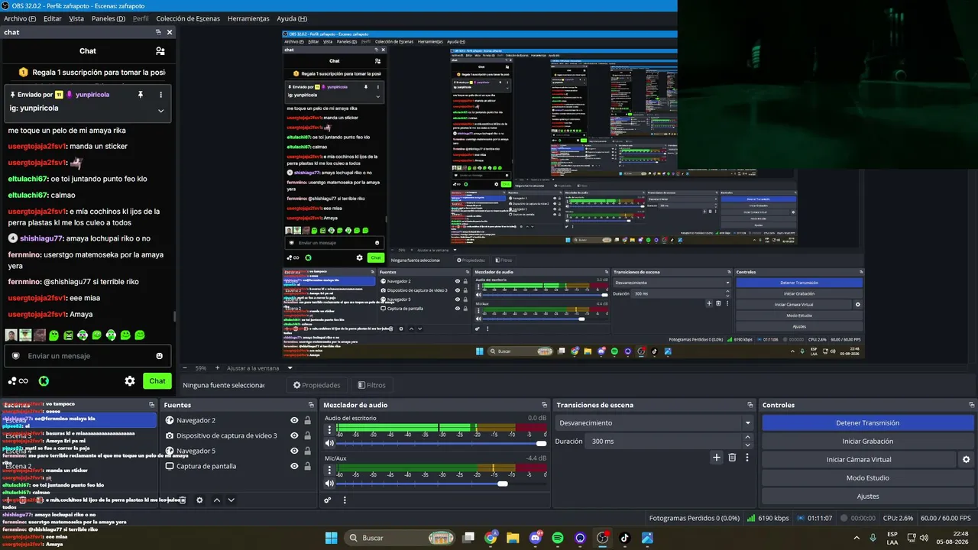Open Mic/Aux three-dot options
The height and width of the screenshot is (550, 978).
(x=329, y=470)
